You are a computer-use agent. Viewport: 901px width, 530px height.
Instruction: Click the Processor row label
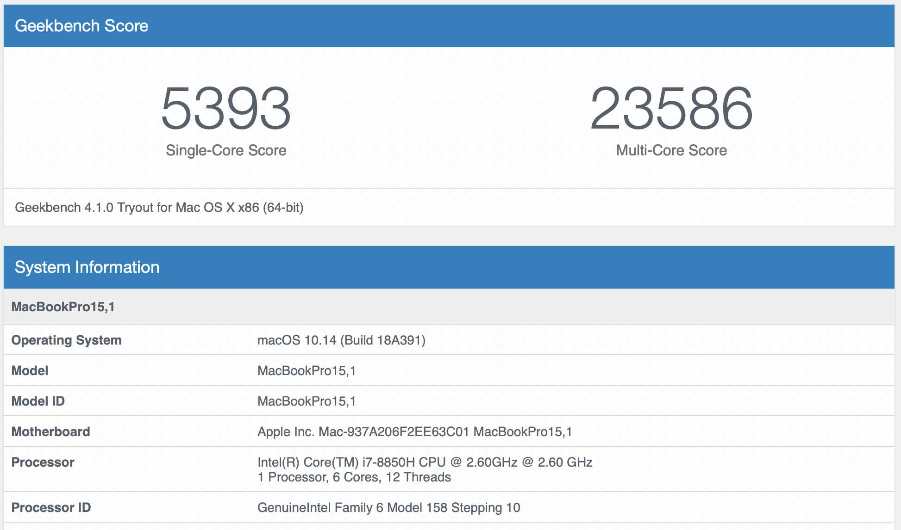(43, 462)
